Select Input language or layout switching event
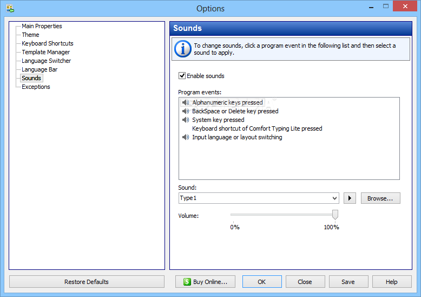421x297 pixels. click(x=237, y=137)
